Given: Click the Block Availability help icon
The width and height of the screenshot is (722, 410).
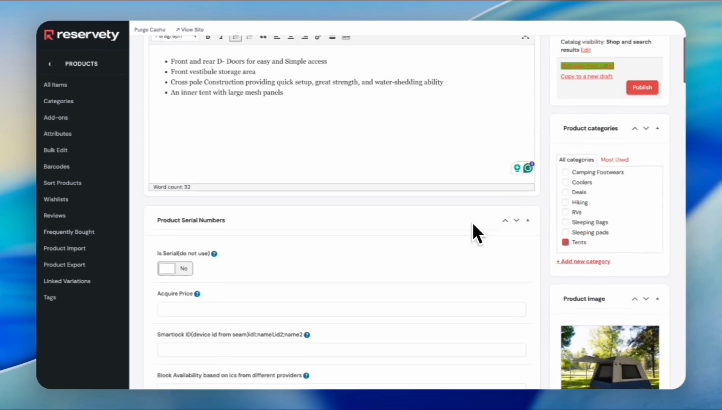Looking at the screenshot, I should coord(306,375).
